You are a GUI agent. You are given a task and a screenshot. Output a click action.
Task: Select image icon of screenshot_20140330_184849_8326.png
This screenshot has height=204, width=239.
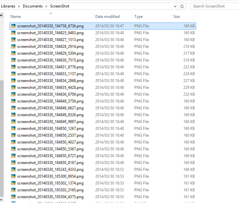pos(13,115)
